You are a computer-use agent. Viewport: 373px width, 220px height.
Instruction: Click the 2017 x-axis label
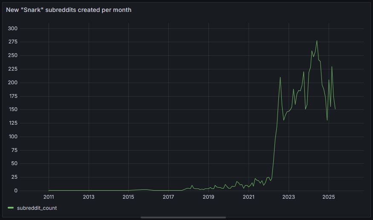tap(168, 197)
